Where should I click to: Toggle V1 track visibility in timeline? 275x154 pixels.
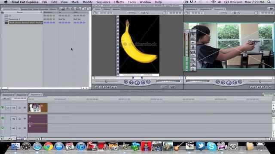tap(3, 108)
